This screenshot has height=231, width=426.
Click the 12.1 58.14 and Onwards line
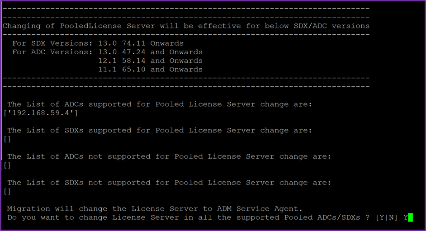[x=150, y=61]
